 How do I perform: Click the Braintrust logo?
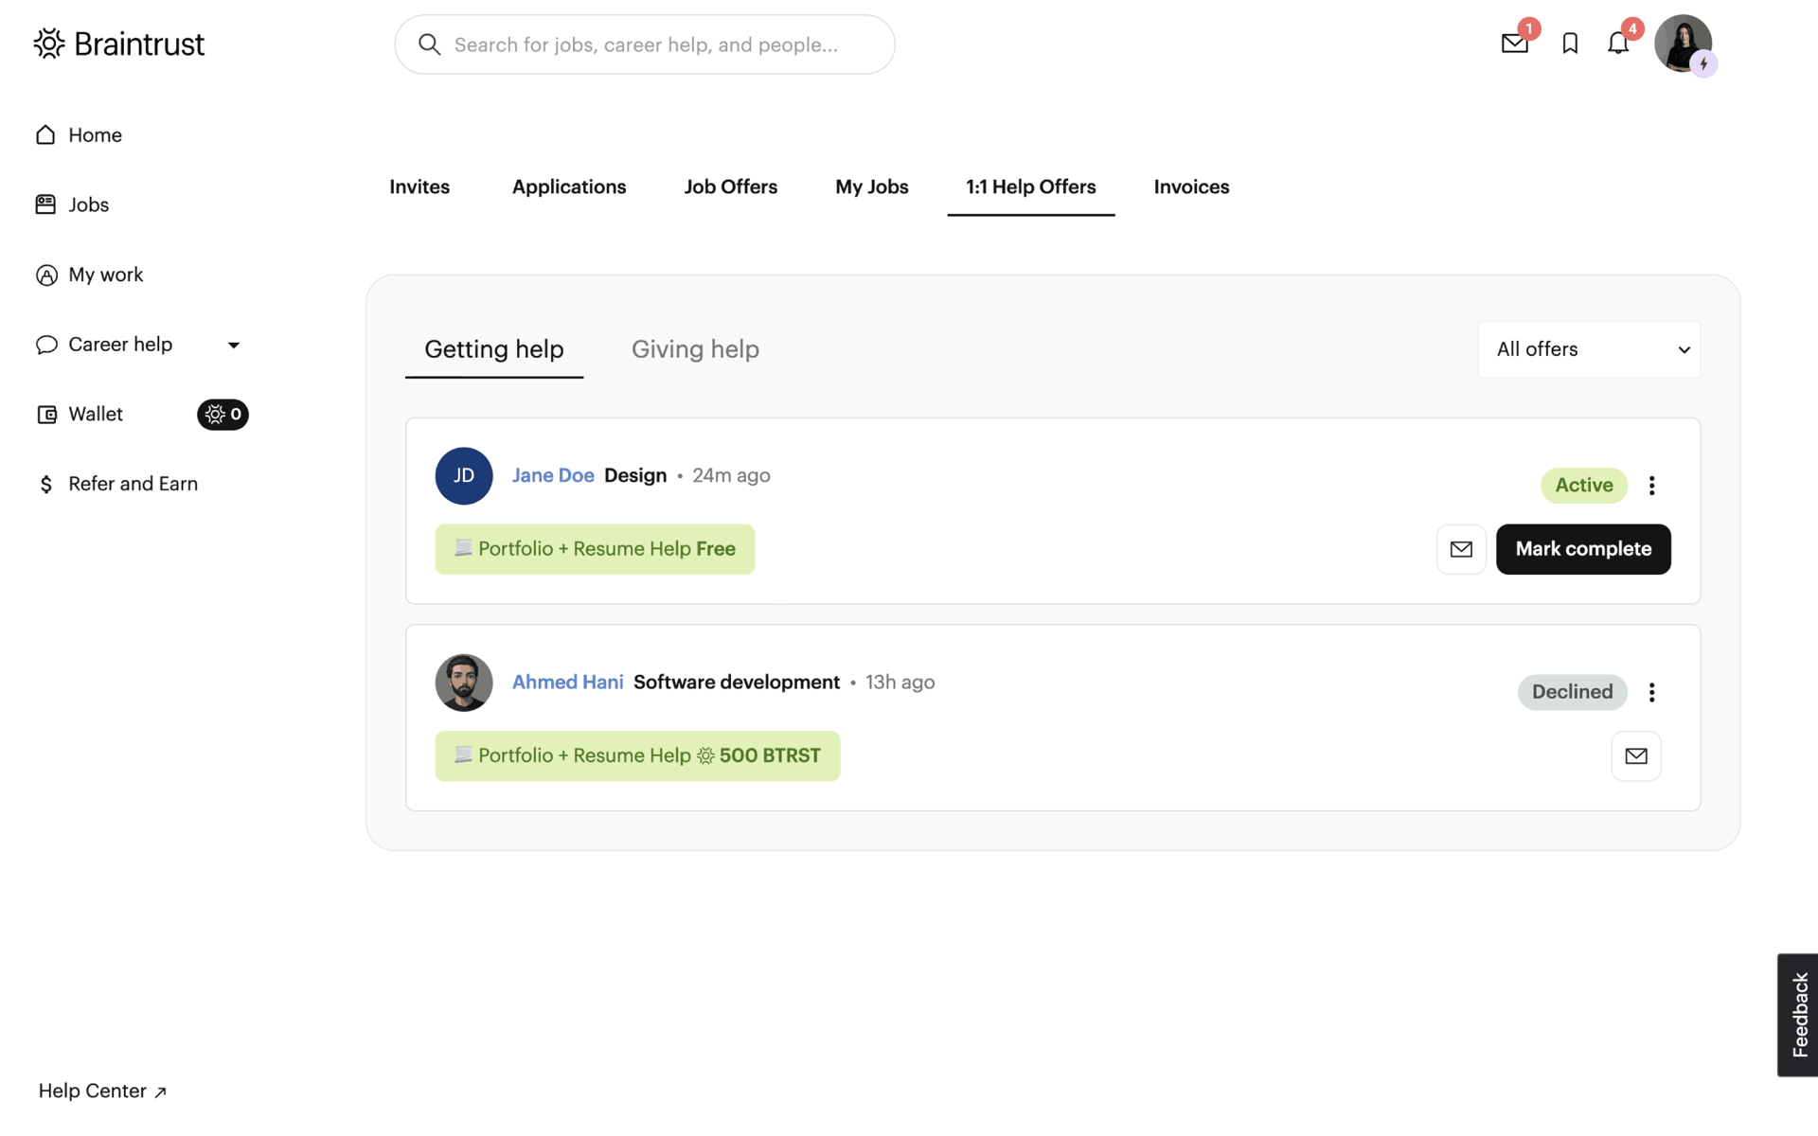[x=119, y=44]
